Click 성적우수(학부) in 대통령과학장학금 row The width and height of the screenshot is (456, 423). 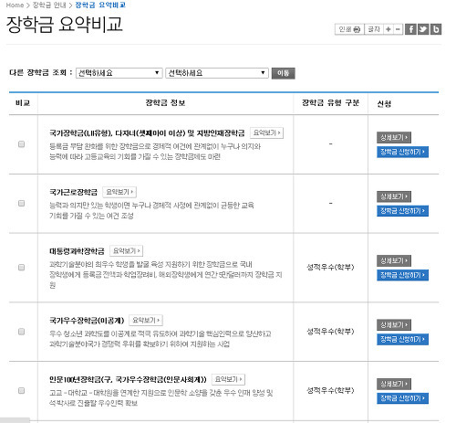330,267
